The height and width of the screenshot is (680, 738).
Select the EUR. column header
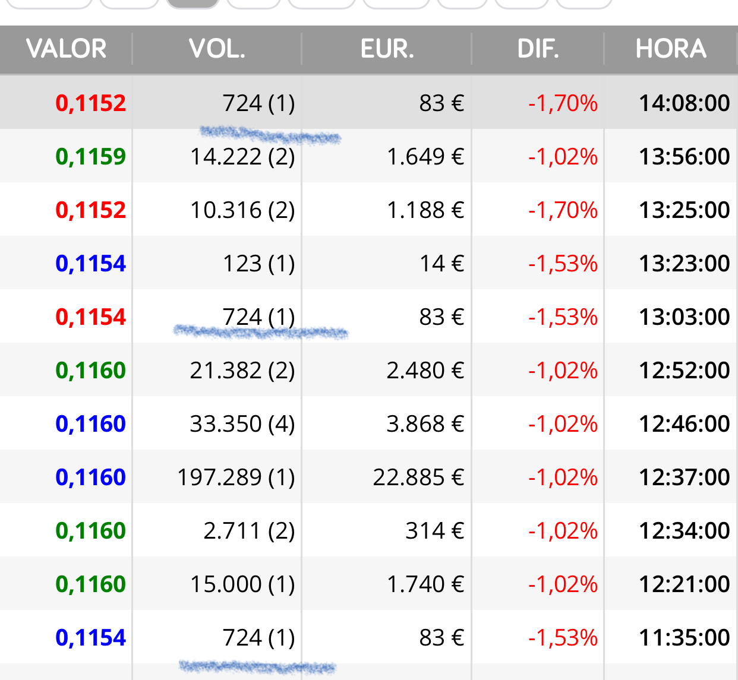(387, 49)
